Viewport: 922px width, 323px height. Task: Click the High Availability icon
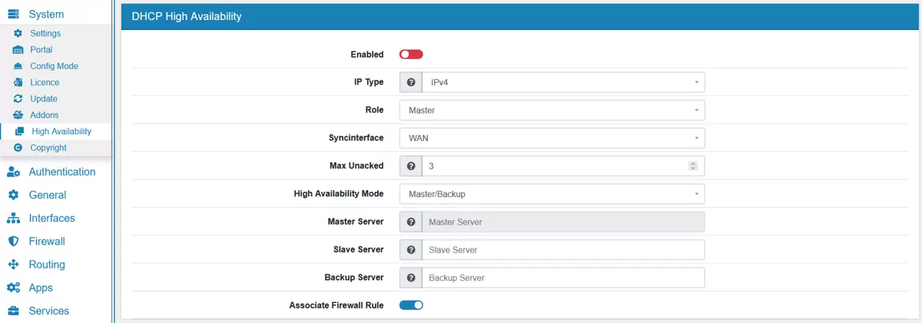click(20, 131)
